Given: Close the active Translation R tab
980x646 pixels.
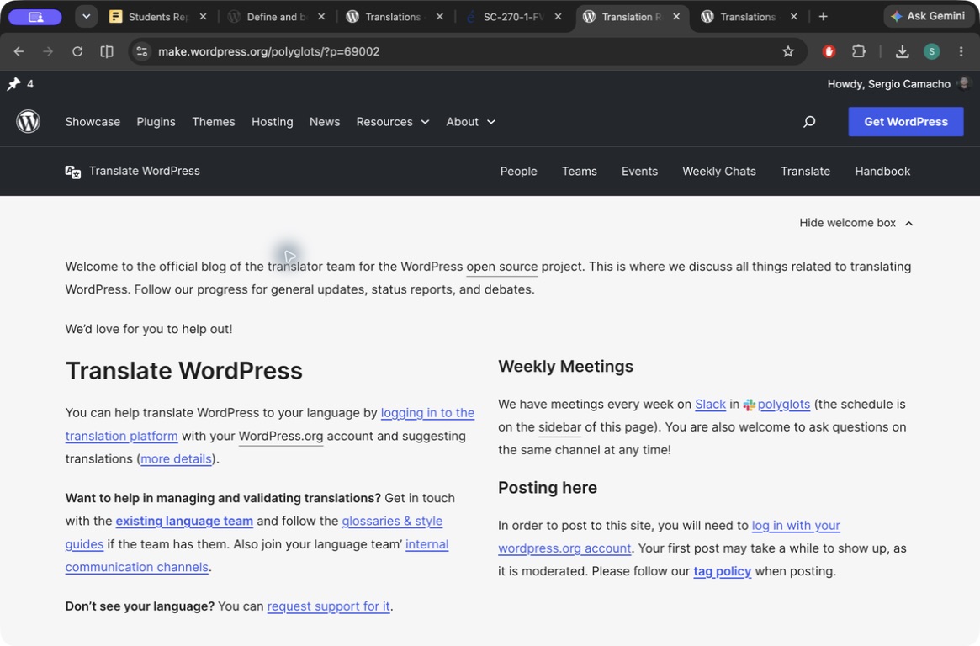Looking at the screenshot, I should click(x=676, y=17).
